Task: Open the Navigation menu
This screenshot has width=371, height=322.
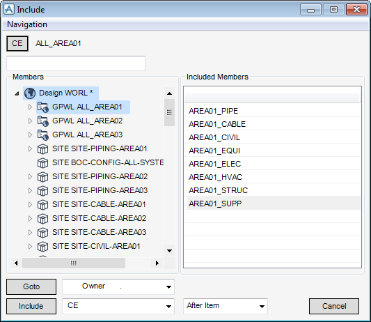Action: coord(27,24)
